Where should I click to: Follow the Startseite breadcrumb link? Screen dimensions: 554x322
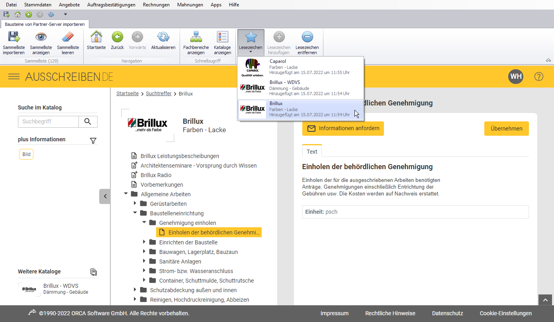pyautogui.click(x=127, y=94)
